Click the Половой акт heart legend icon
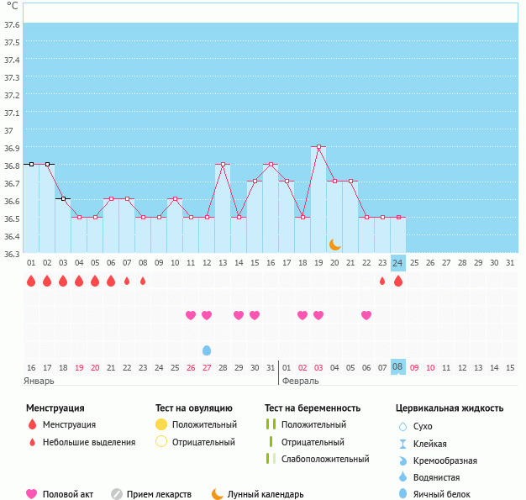 pos(32,494)
